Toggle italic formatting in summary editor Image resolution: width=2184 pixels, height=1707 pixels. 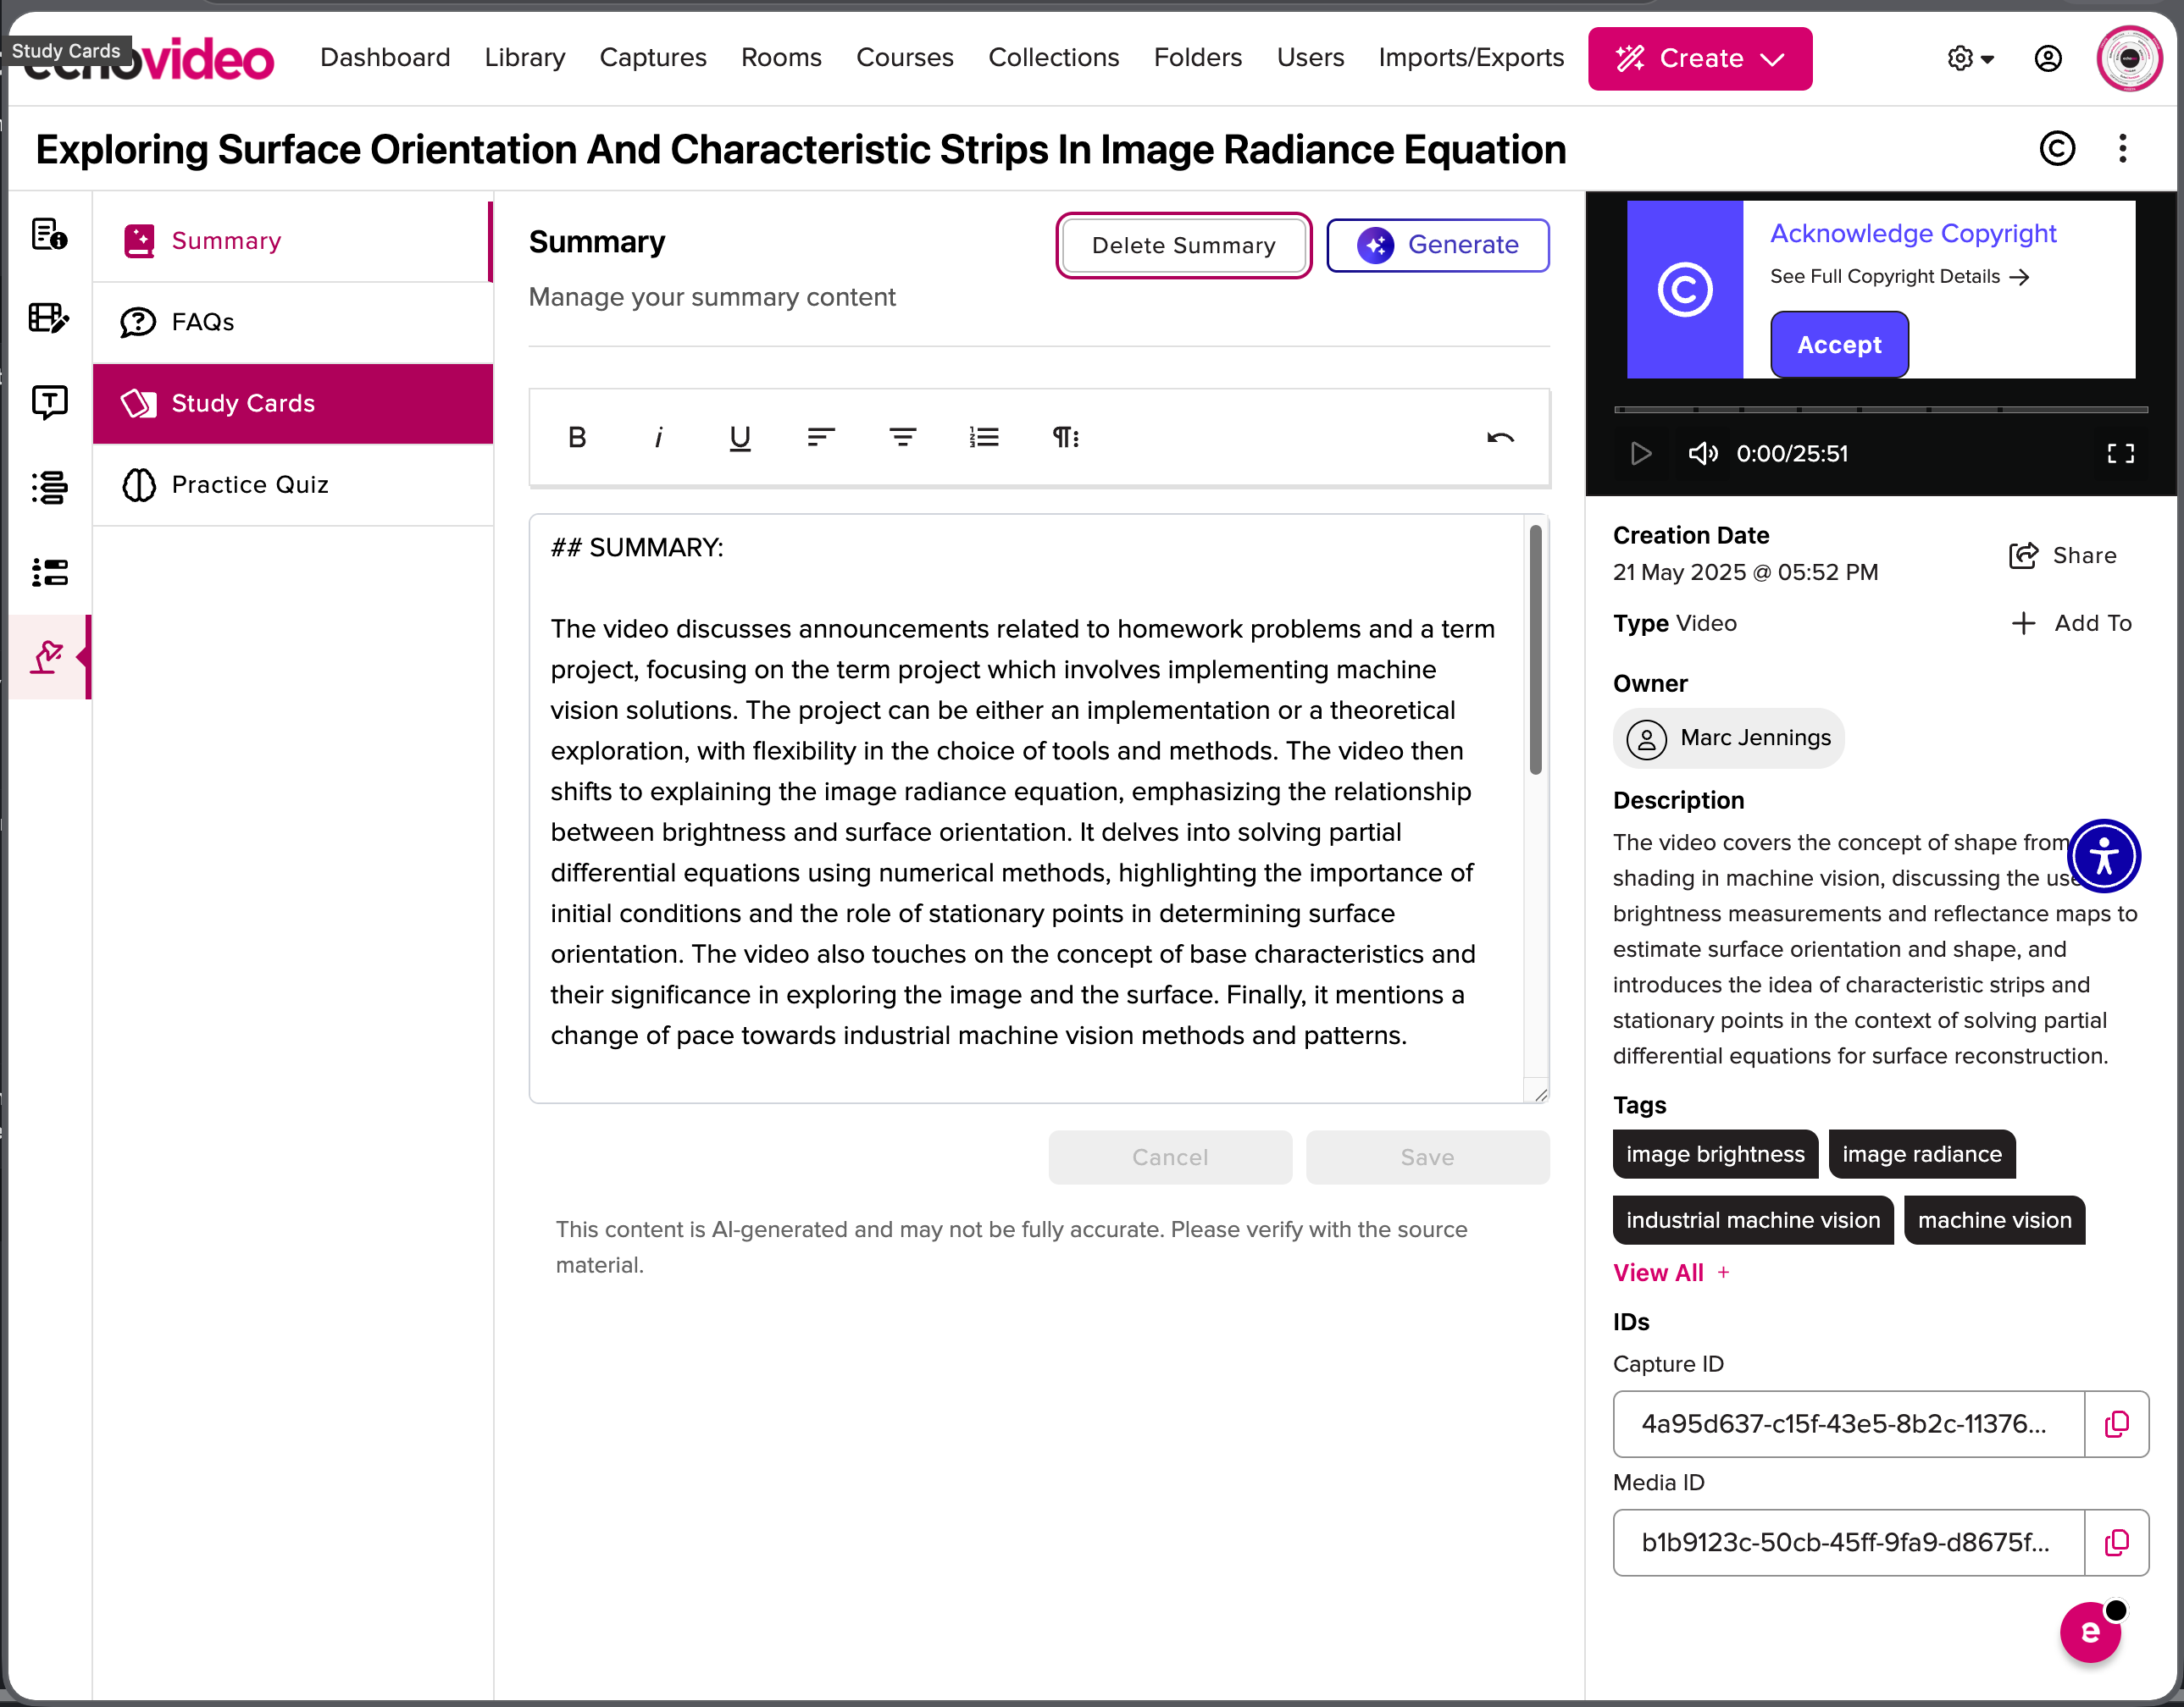(658, 437)
